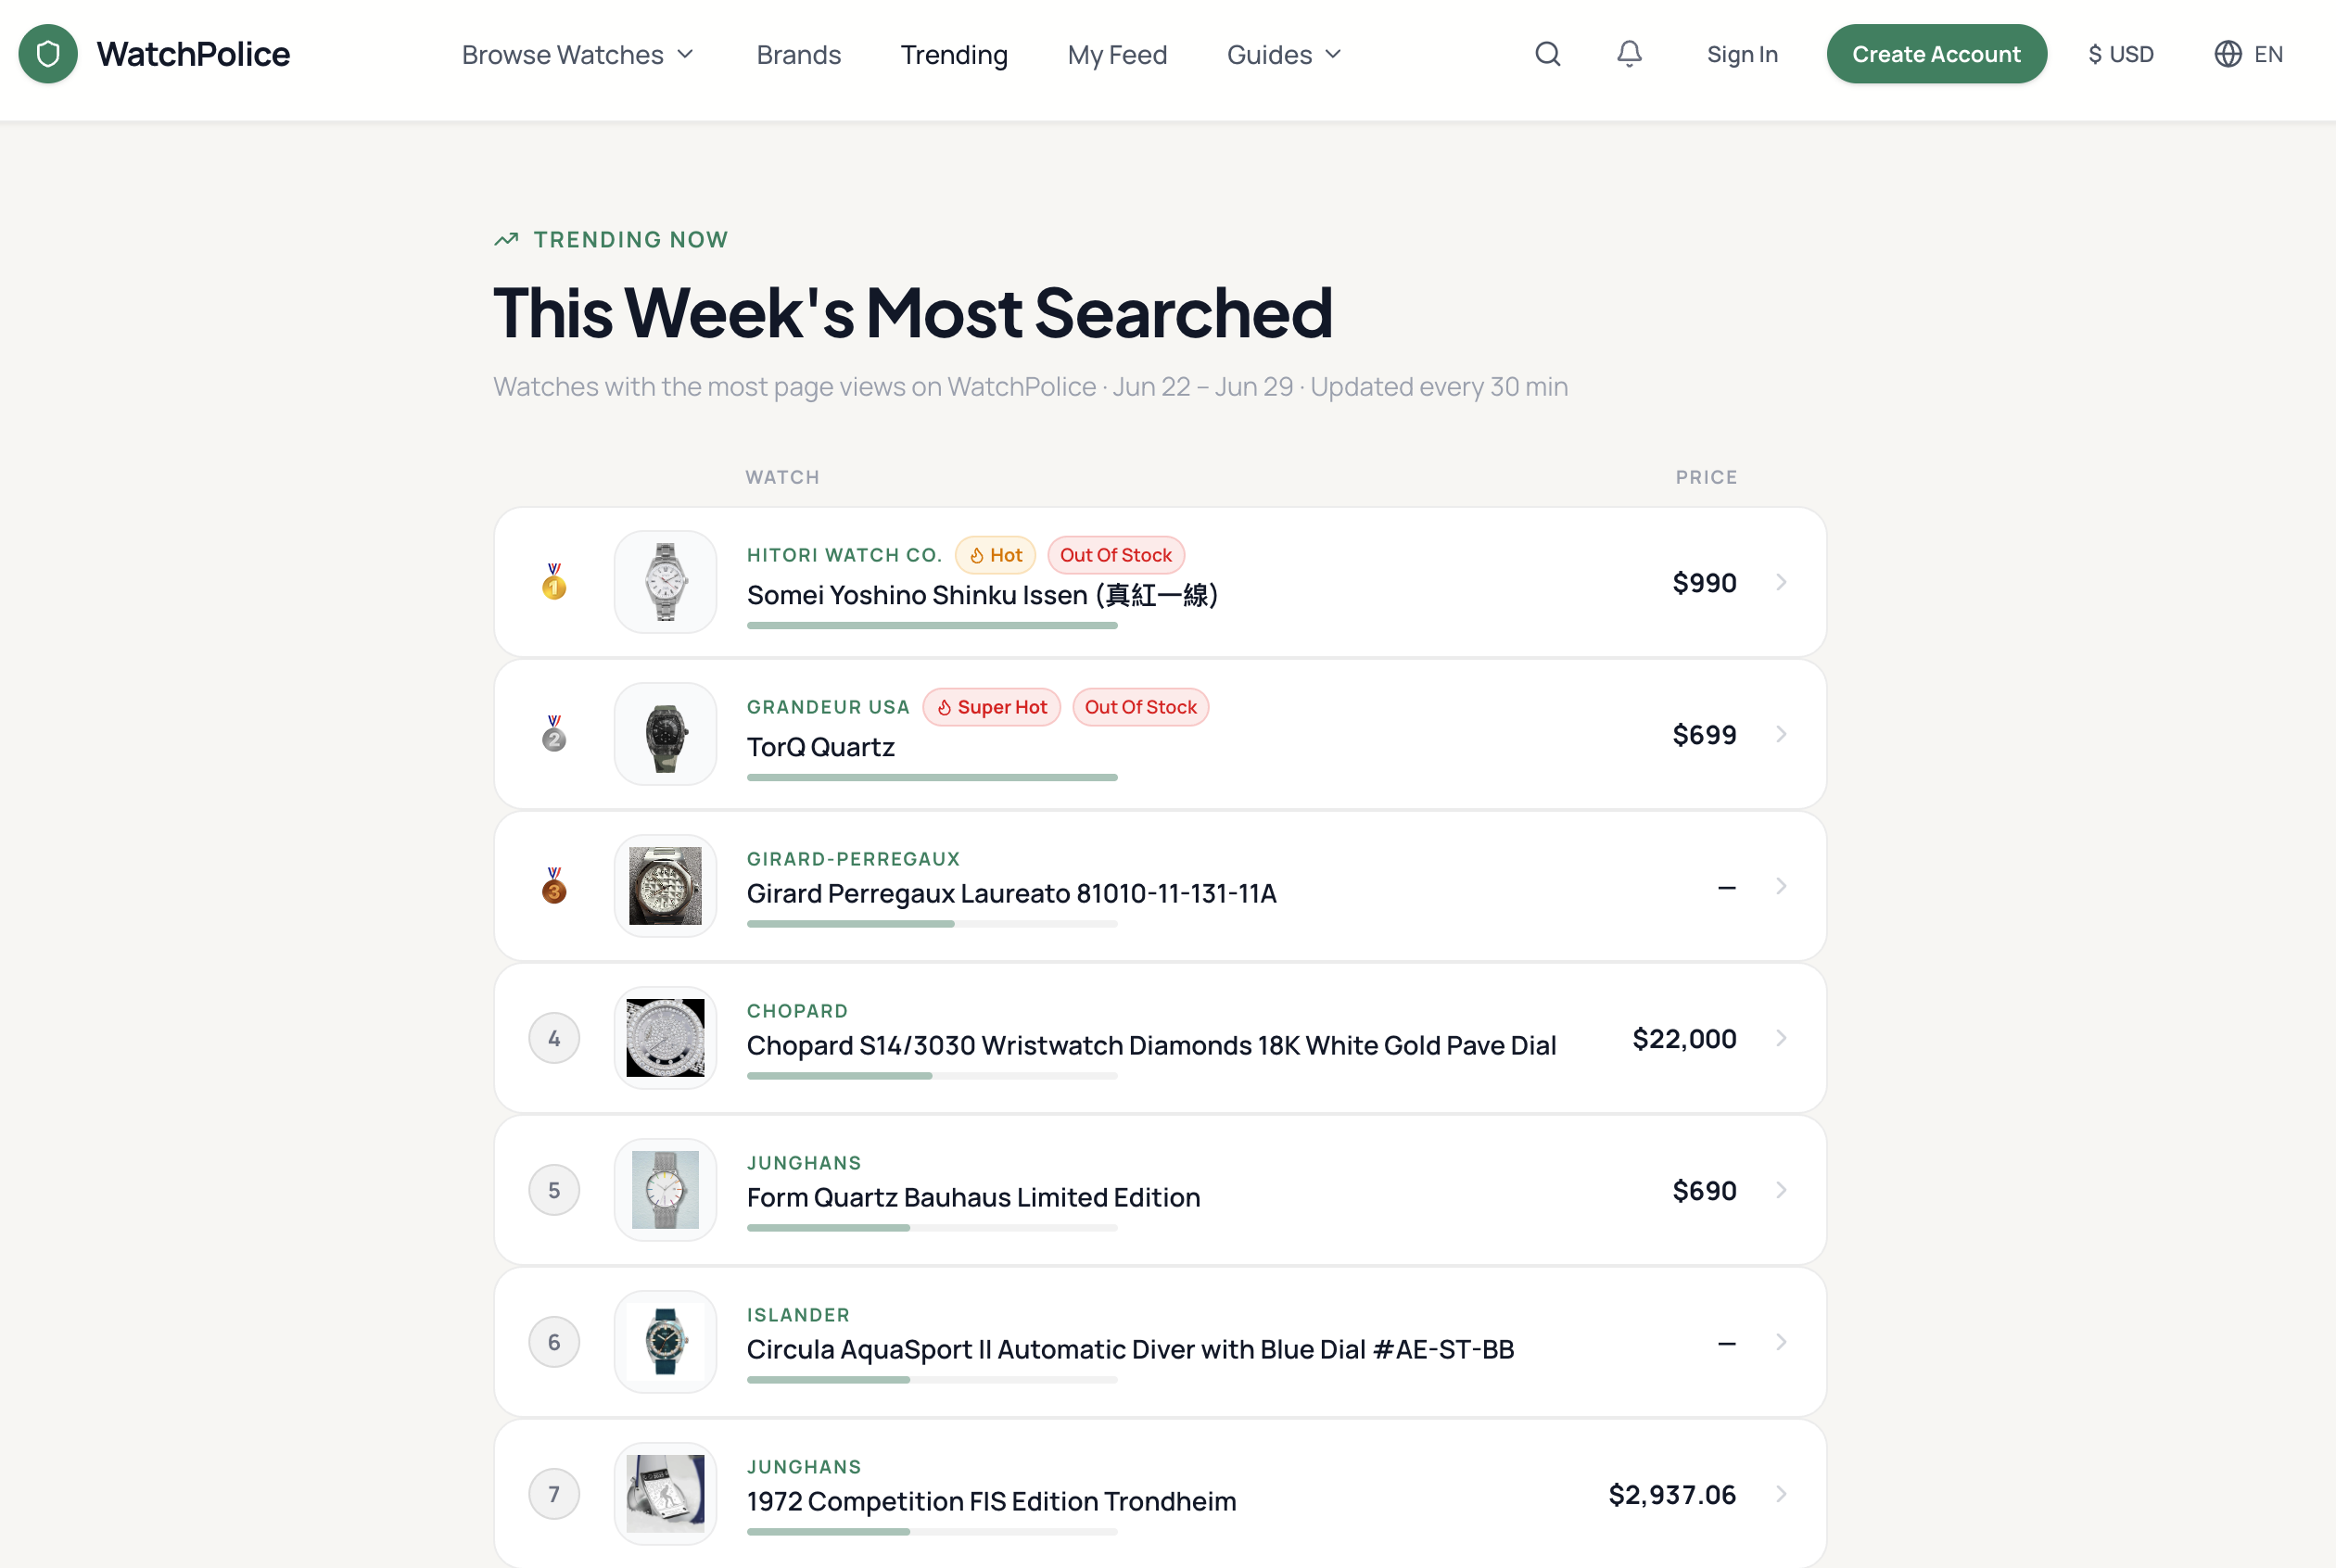2336x1568 pixels.
Task: Go to the Trending tab
Action: (954, 54)
